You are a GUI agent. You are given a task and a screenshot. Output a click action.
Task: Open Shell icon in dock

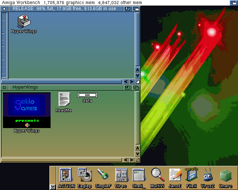coord(139,178)
